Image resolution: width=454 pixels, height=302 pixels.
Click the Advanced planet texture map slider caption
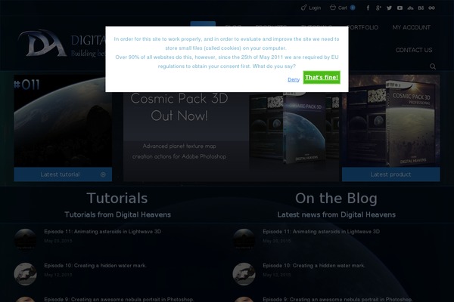point(179,151)
